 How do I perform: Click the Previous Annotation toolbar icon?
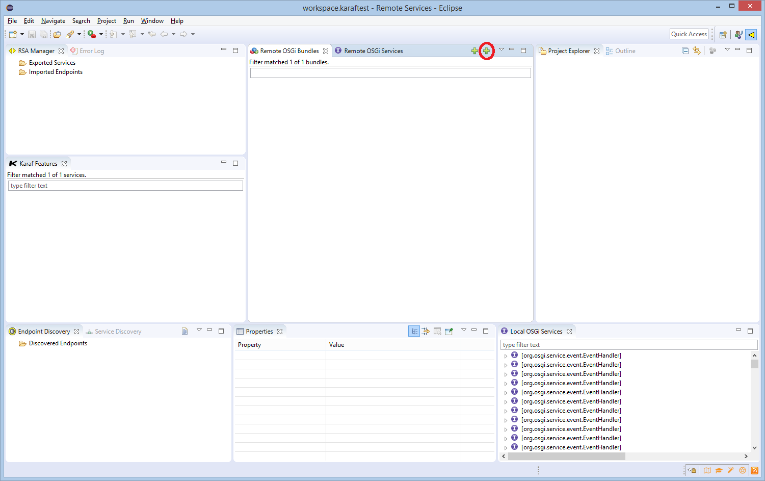click(133, 34)
